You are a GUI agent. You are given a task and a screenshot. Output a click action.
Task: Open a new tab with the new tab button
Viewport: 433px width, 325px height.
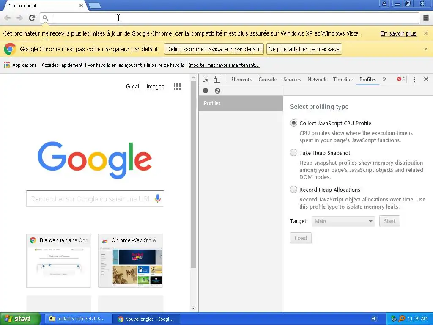coord(95,6)
